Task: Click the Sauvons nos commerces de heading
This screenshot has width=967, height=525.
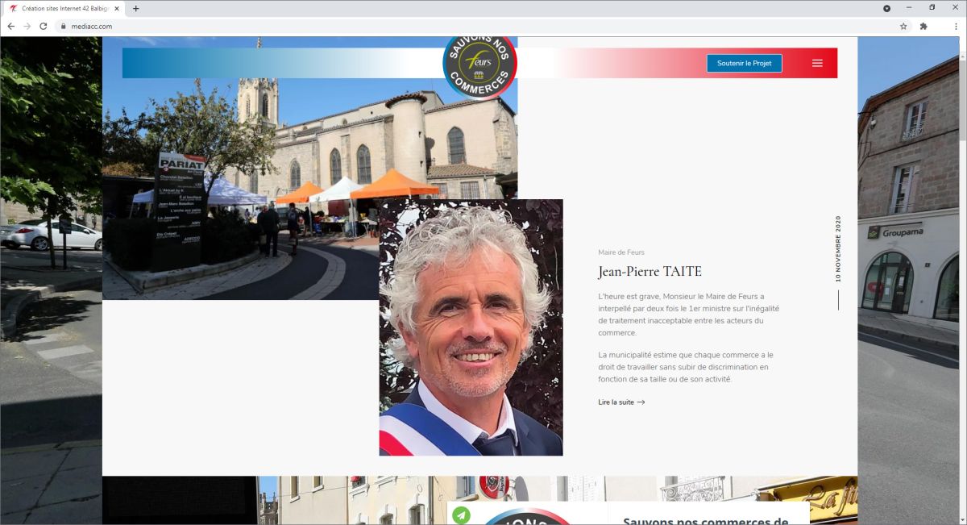Action: 706,521
